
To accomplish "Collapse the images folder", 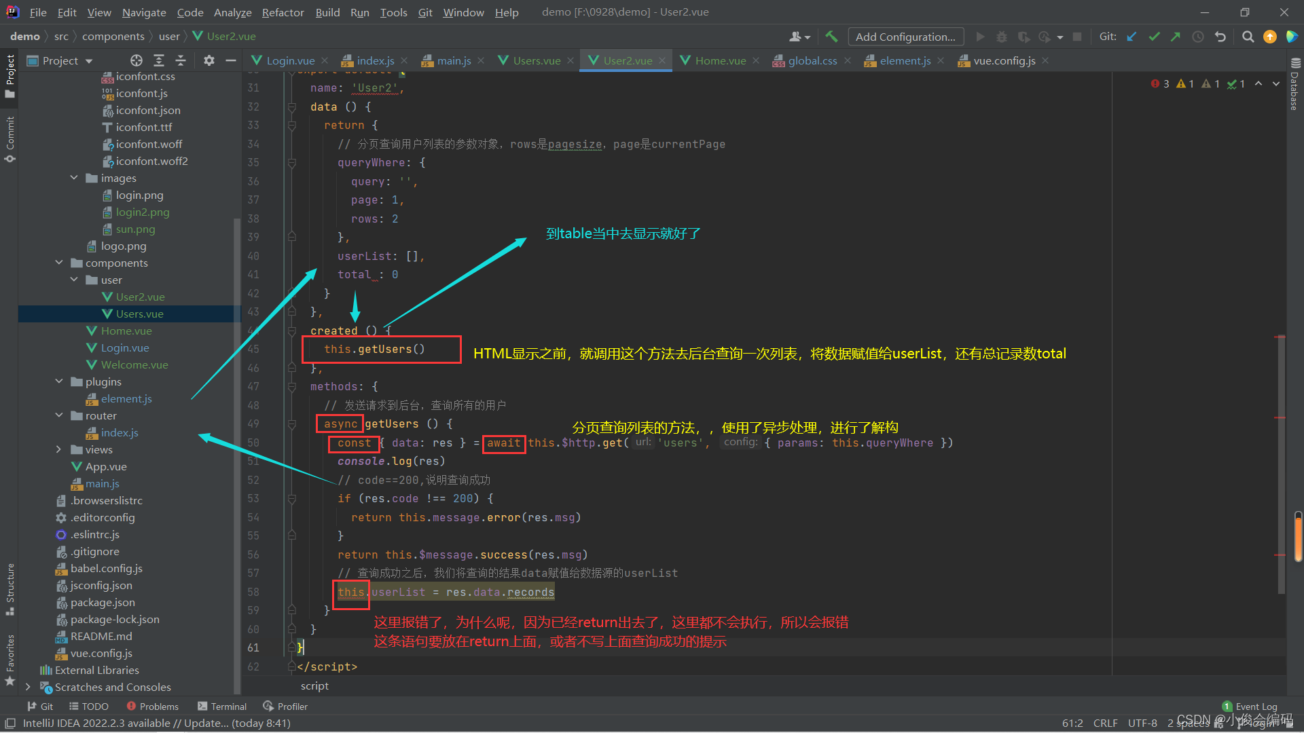I will [x=74, y=178].
